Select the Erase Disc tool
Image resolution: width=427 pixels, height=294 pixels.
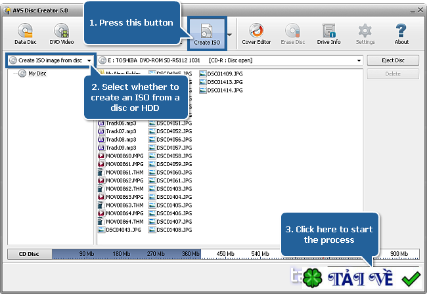(x=293, y=33)
